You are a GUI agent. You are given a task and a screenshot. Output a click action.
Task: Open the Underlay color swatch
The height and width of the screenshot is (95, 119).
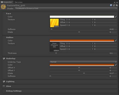(82, 65)
